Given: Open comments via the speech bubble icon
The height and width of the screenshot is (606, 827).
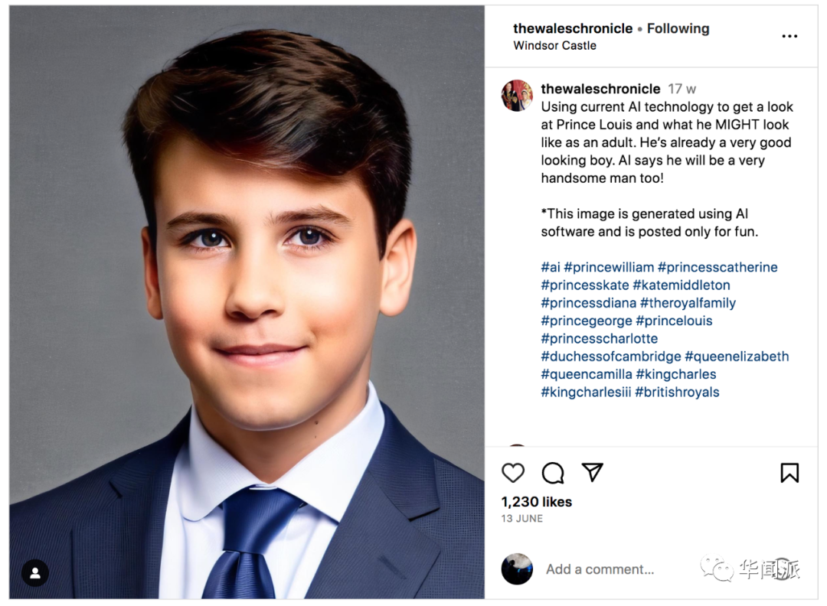Looking at the screenshot, I should pos(553,473).
